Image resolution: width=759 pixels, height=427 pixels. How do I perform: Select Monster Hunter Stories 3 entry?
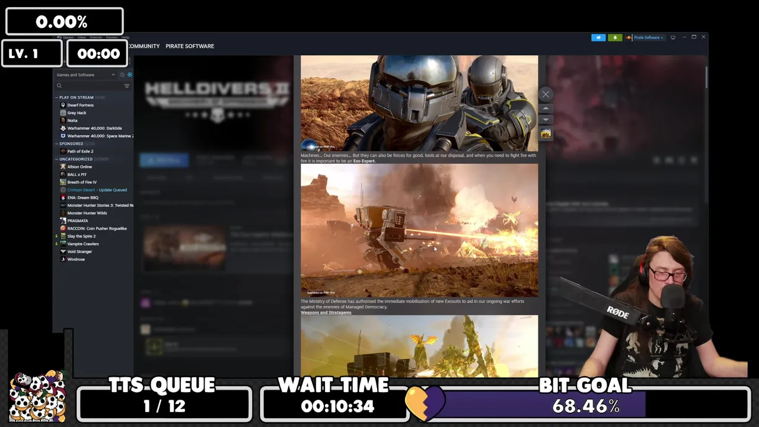tap(97, 205)
